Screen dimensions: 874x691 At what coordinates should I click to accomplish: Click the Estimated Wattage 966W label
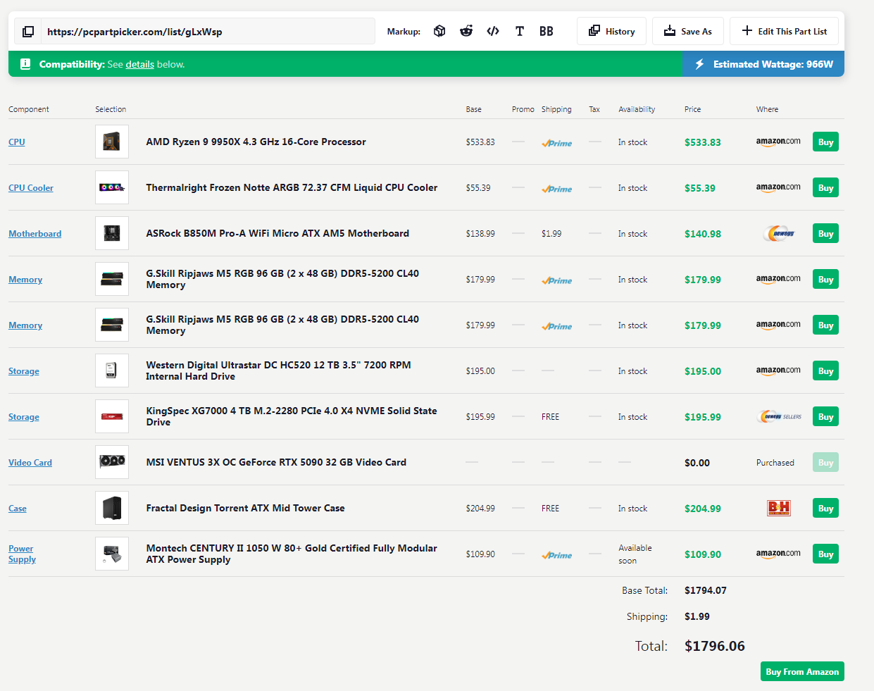[x=773, y=64]
